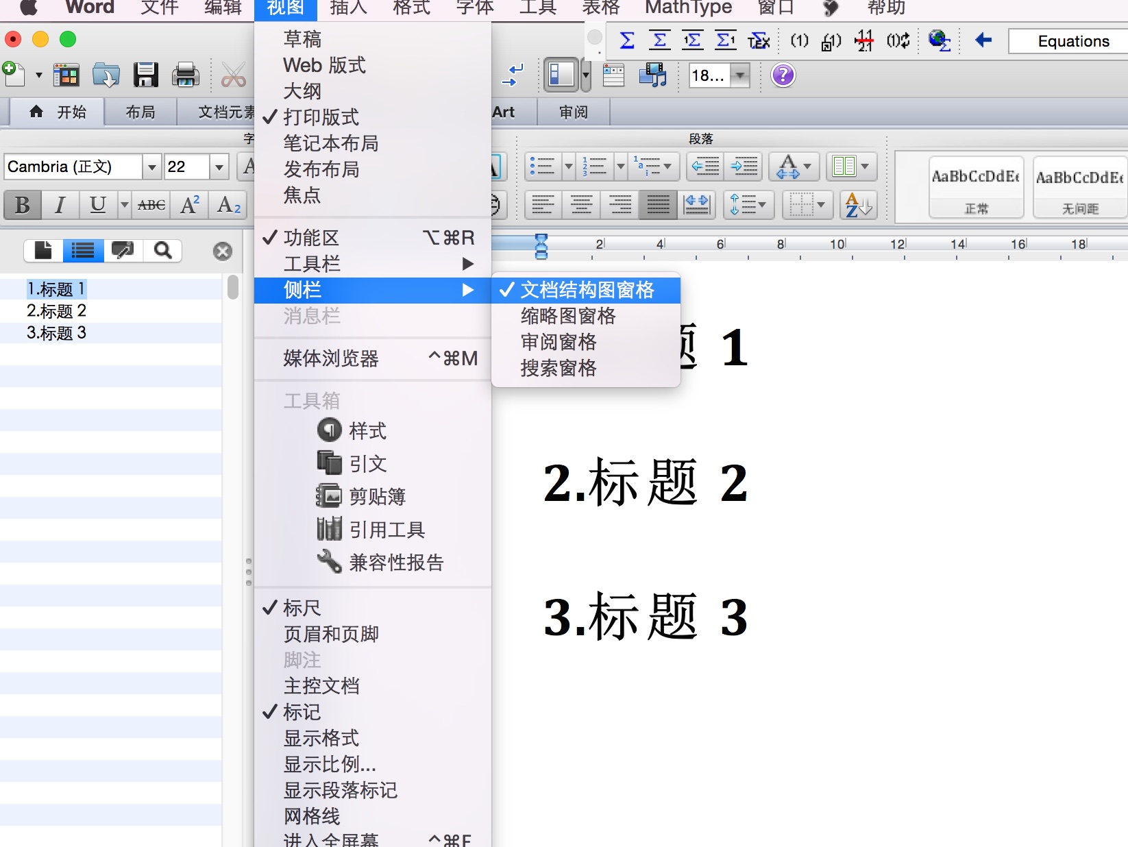Switch to the 布局 ribbon tab
The height and width of the screenshot is (847, 1128).
click(140, 112)
